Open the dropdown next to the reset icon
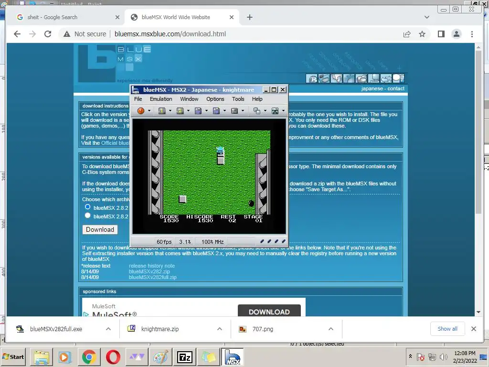The width and height of the screenshot is (489, 367). (x=149, y=111)
